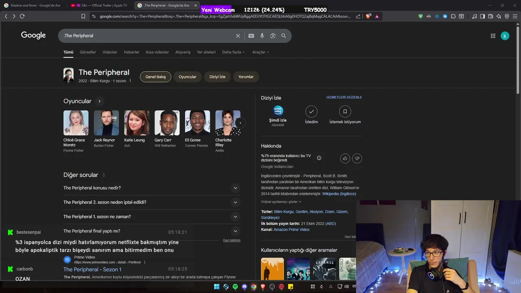Open Brave VPN shield icon

tap(507, 16)
